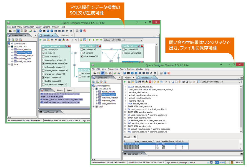Click the blue back arrow in front window's main toolbar
Screen dimensions: 250x168
tap(132, 73)
